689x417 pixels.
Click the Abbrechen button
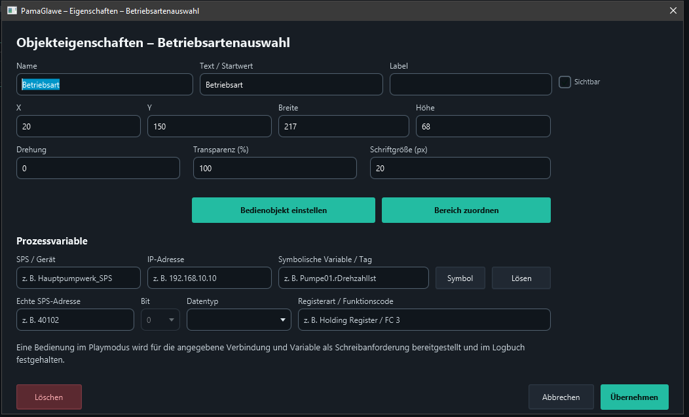point(561,397)
